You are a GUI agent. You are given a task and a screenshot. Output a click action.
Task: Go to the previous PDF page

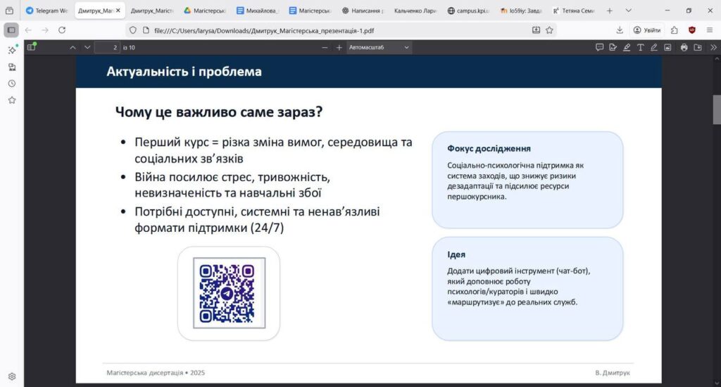(73, 47)
